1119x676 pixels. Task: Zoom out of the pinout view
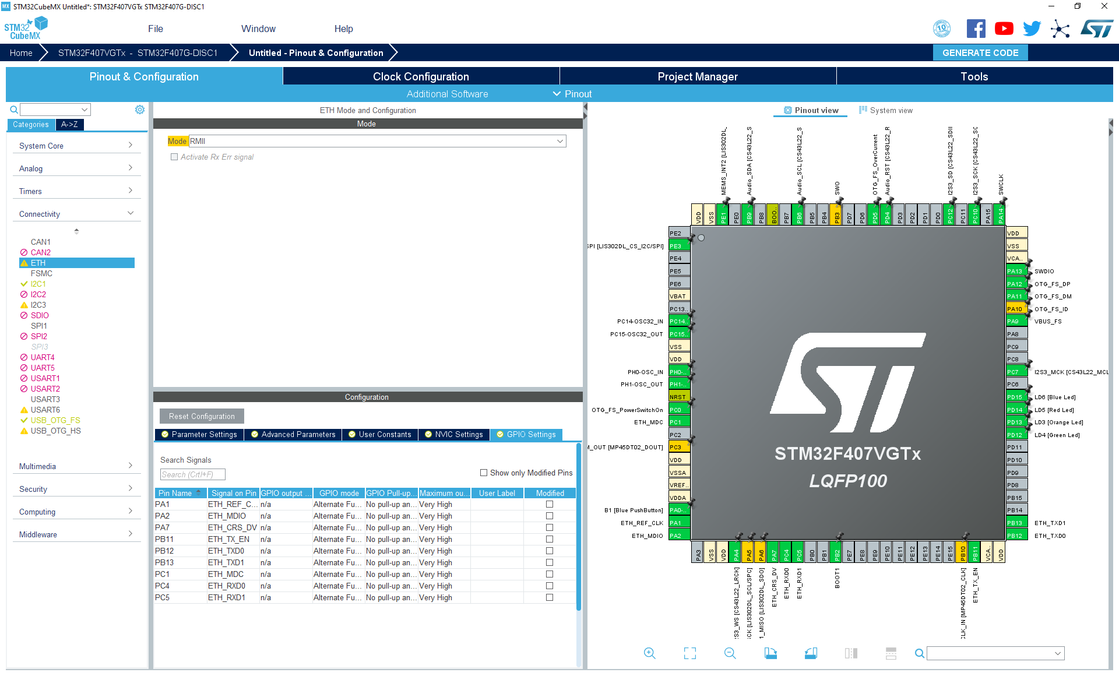tap(730, 653)
